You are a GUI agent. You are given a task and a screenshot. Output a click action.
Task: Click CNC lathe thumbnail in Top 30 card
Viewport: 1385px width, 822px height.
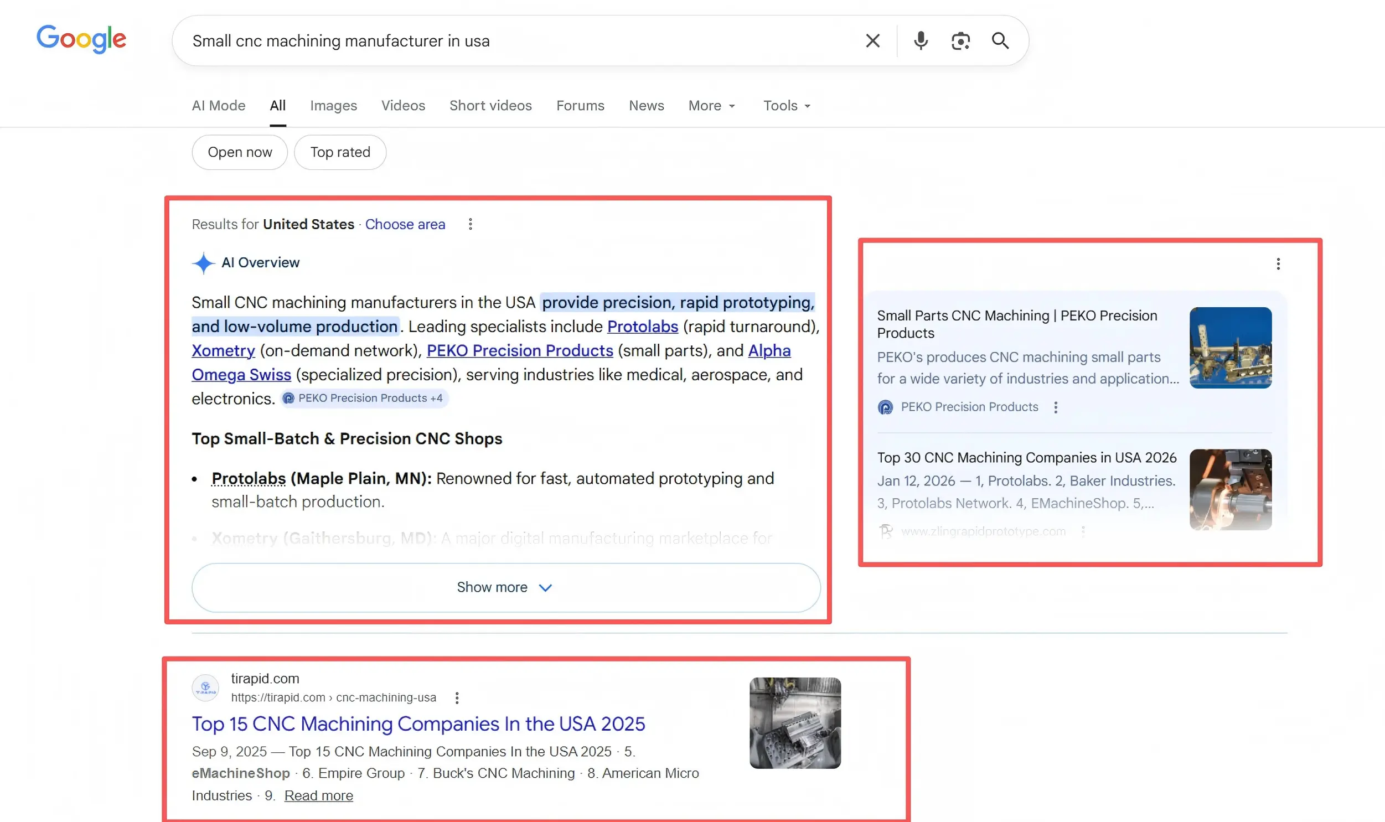(1231, 490)
